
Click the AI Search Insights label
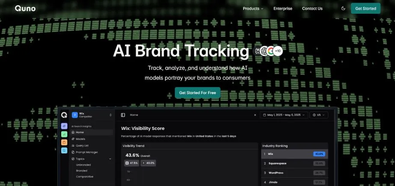81,126
